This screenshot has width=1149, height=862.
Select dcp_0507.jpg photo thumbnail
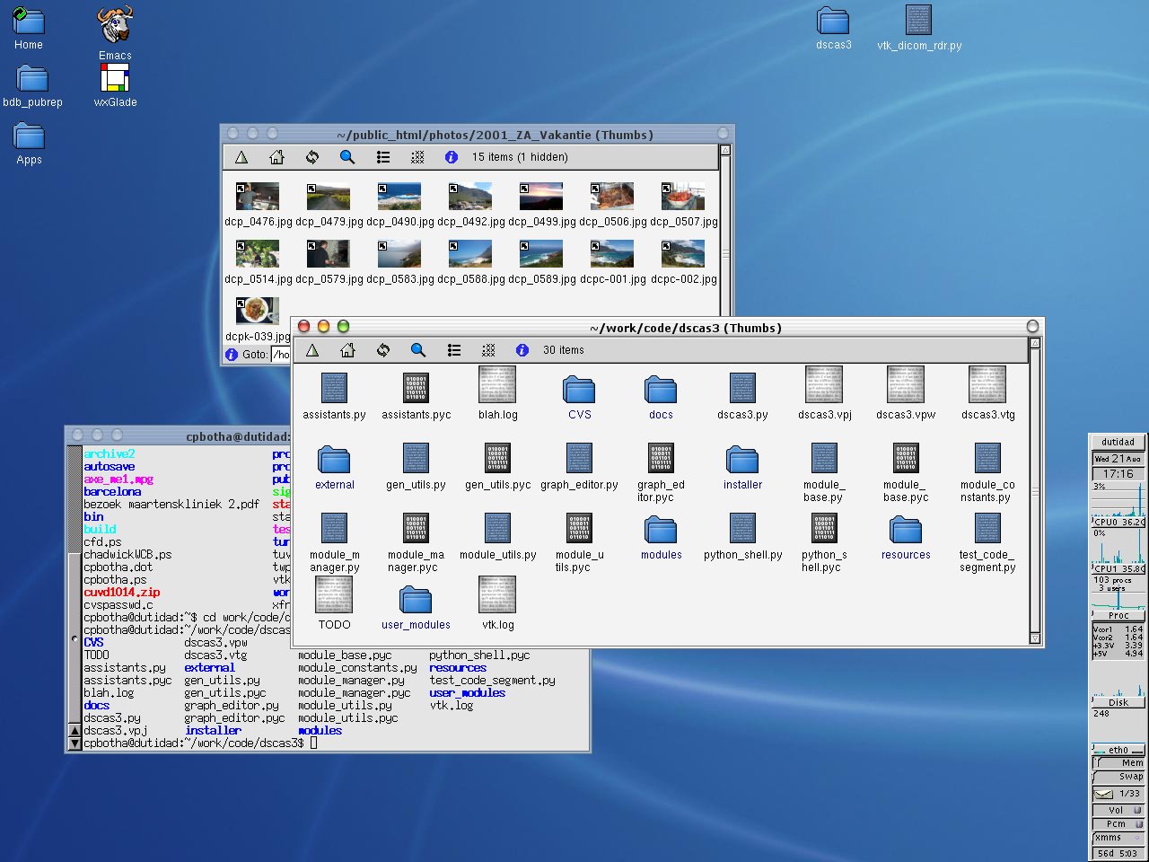pos(683,196)
